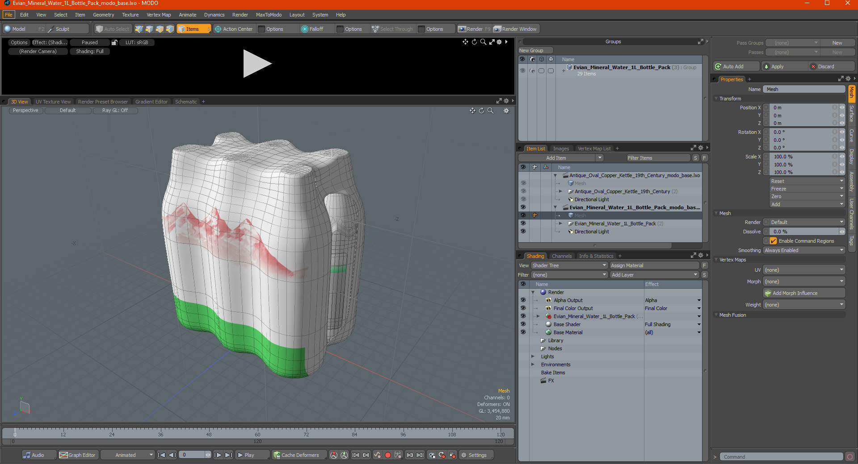The width and height of the screenshot is (858, 464).
Task: Toggle Enable Command Regions checkbox
Action: click(773, 241)
